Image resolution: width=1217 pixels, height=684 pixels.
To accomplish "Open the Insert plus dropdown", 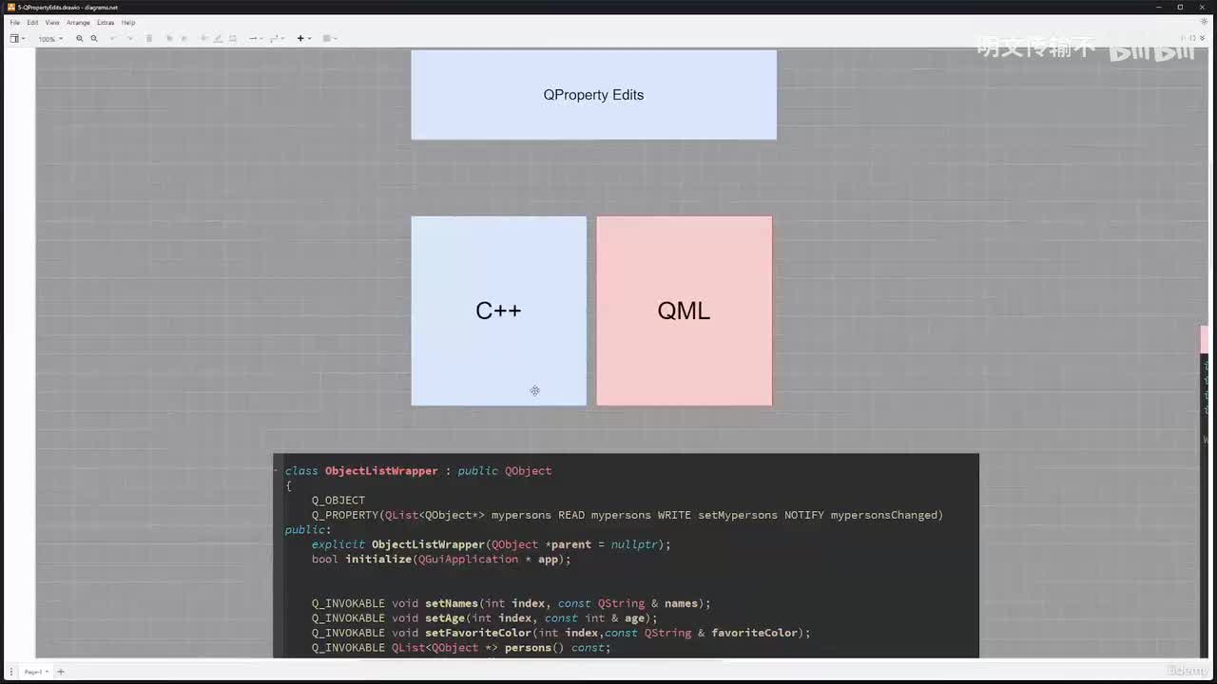I will click(x=303, y=39).
